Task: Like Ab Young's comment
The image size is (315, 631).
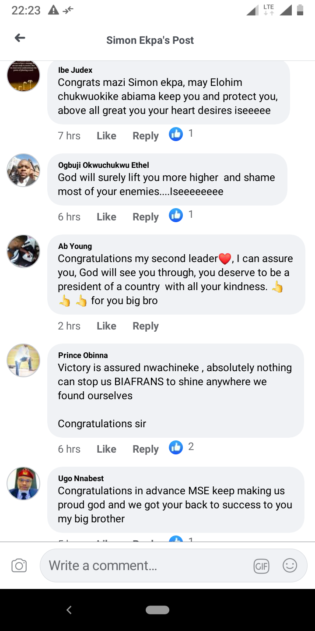Action: coord(106,326)
